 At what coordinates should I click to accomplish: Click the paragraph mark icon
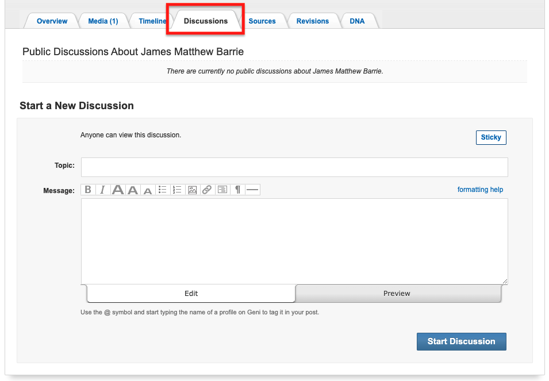(237, 190)
